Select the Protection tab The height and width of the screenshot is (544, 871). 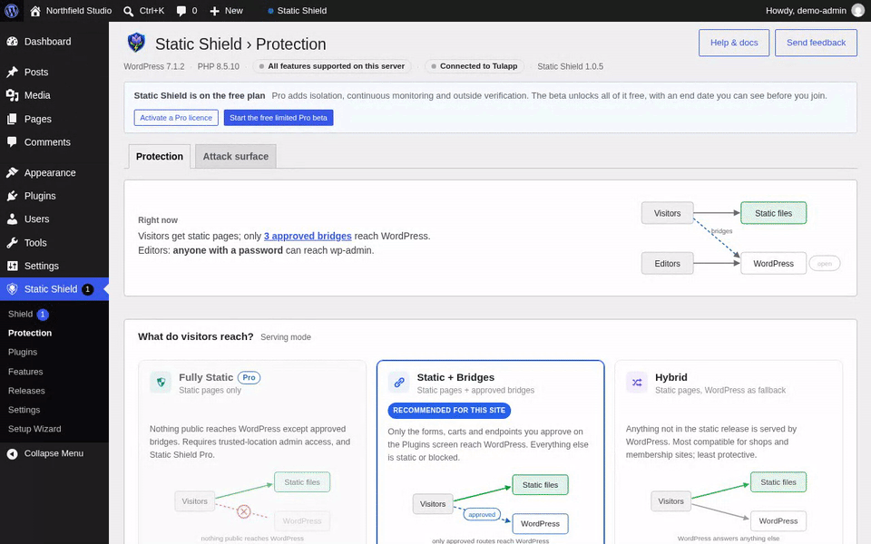160,157
